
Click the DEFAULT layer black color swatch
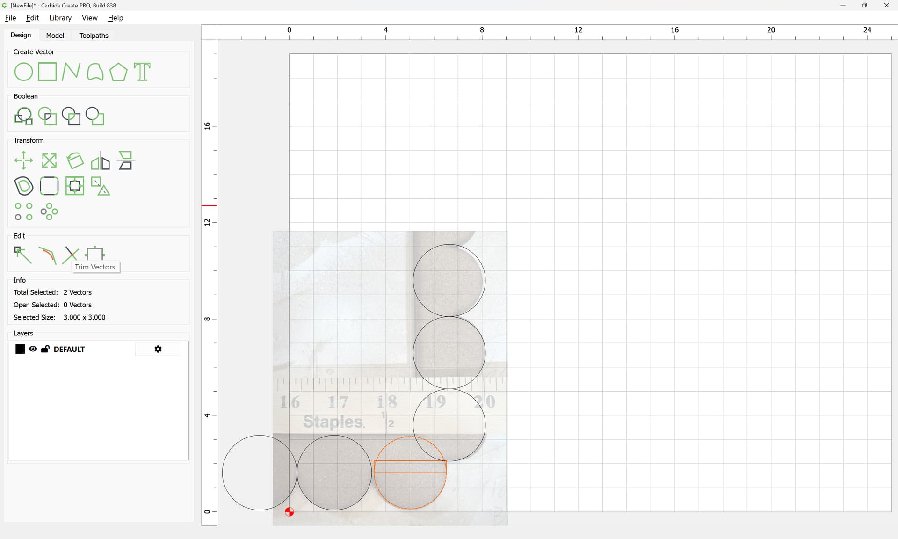click(20, 349)
